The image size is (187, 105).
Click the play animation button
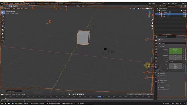79,94
